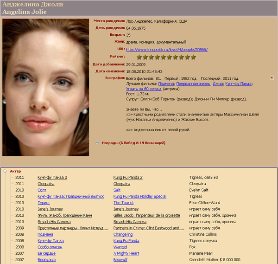Open the Ее сердце film link
278x264 pixels.
point(47,253)
